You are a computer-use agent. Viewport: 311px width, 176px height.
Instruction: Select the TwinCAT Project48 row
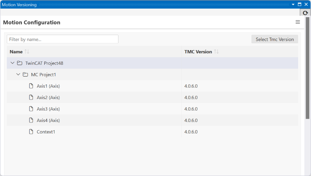tap(152, 63)
